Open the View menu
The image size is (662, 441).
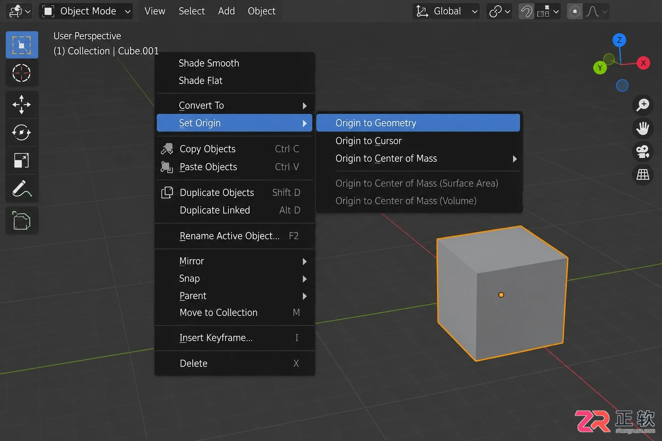tap(154, 11)
